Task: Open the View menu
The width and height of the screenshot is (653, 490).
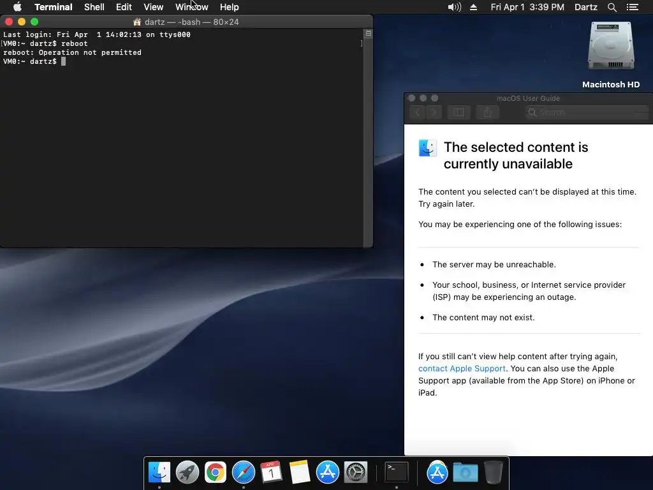Action: [153, 7]
